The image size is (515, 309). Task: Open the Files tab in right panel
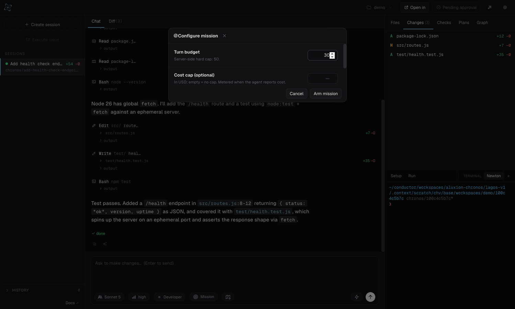[395, 23]
